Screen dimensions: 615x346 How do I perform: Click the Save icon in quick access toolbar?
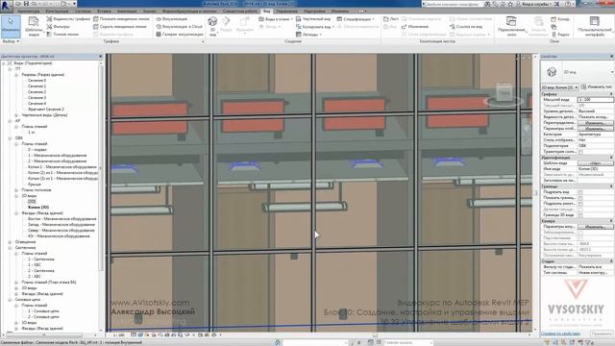(x=26, y=4)
